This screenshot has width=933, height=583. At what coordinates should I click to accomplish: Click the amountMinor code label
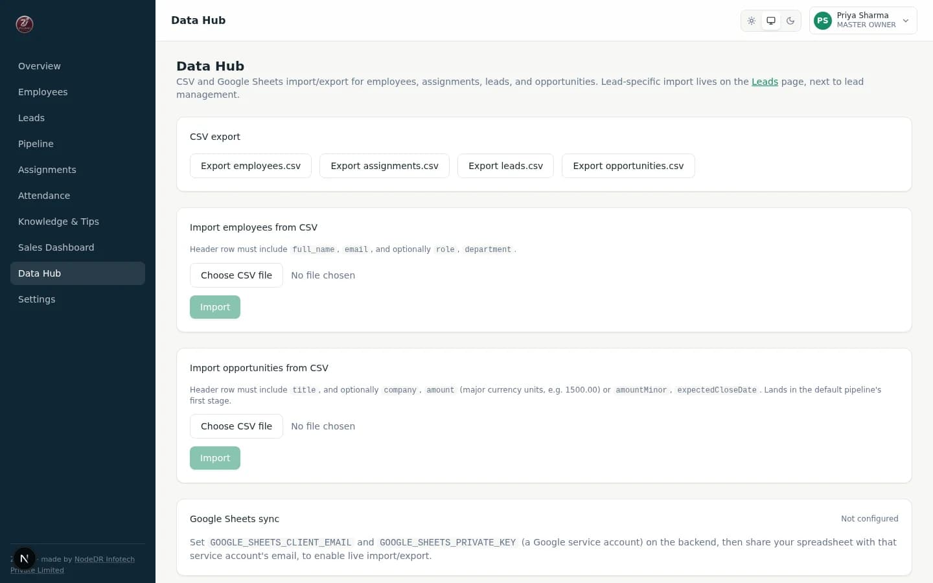click(641, 390)
